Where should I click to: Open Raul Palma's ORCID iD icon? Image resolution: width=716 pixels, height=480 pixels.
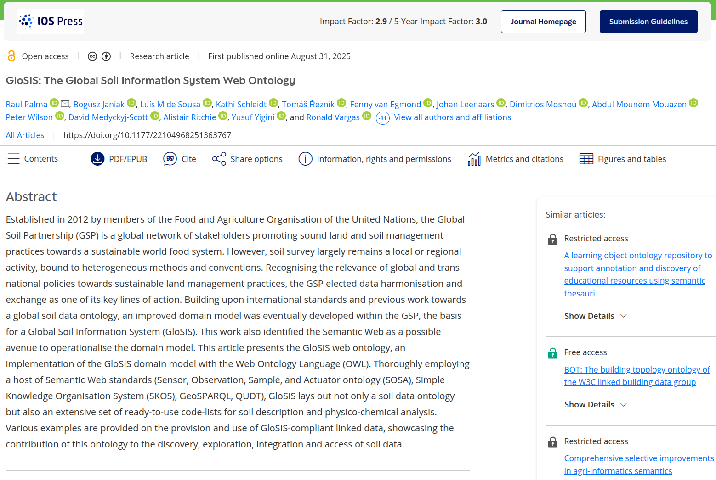(54, 103)
